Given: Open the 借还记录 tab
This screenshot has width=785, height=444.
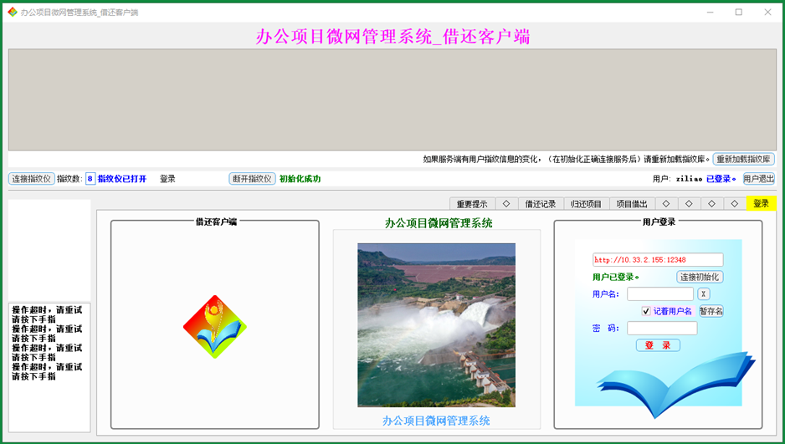Looking at the screenshot, I should (x=541, y=203).
